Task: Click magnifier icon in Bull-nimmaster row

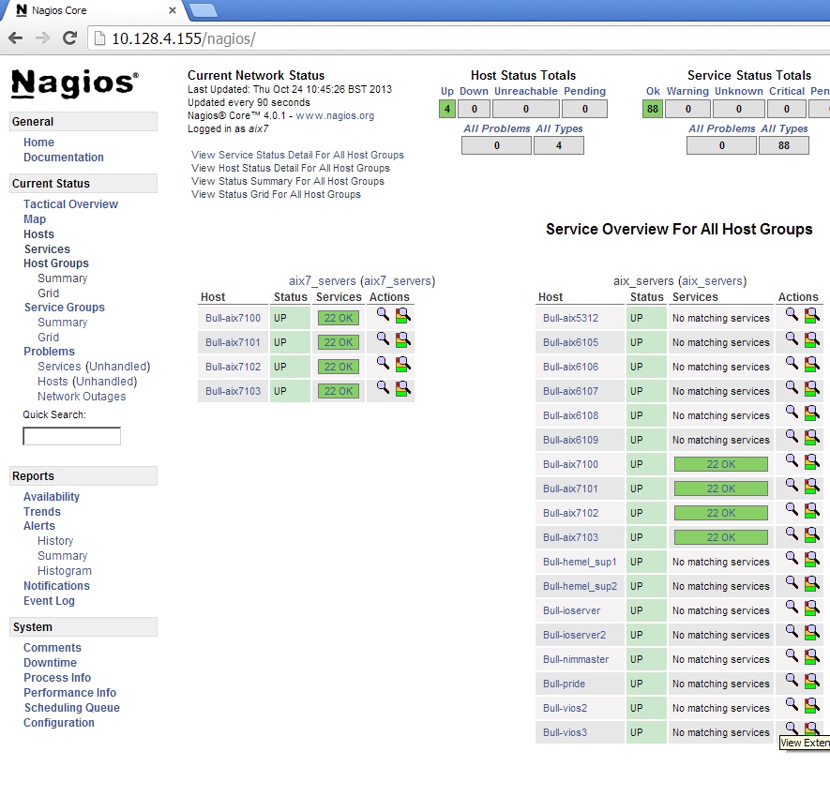Action: click(792, 655)
